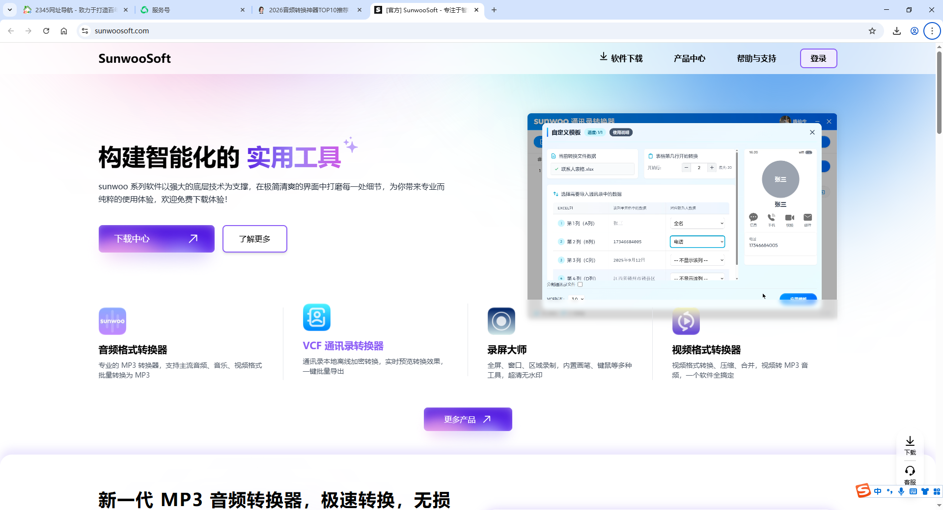
Task: Click the text 视频格式转换、压缩、合并 description
Action: pyautogui.click(x=740, y=370)
